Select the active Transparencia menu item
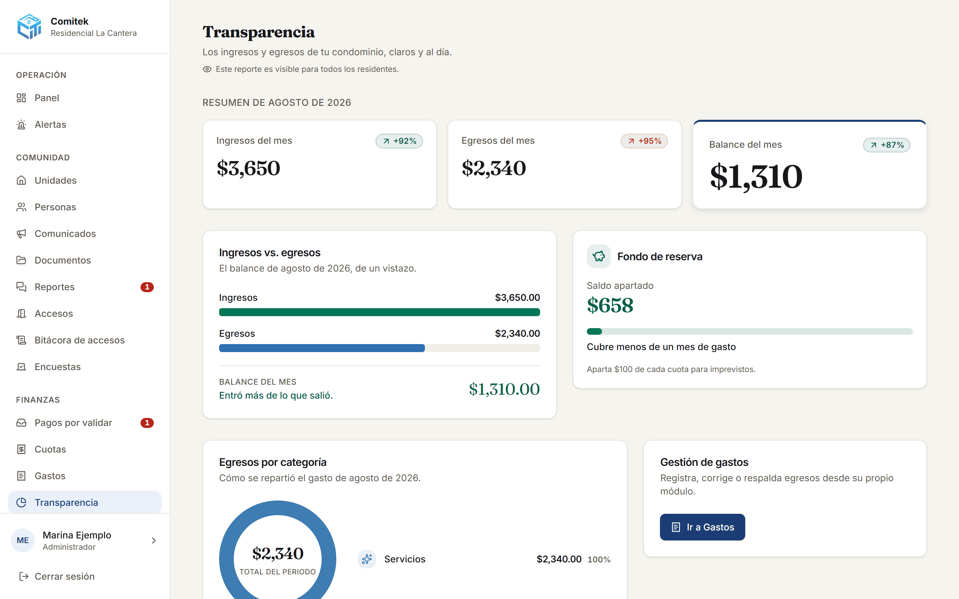The image size is (959, 599). (85, 502)
